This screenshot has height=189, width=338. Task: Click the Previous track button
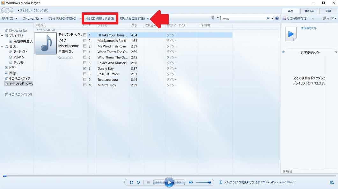(x=159, y=182)
